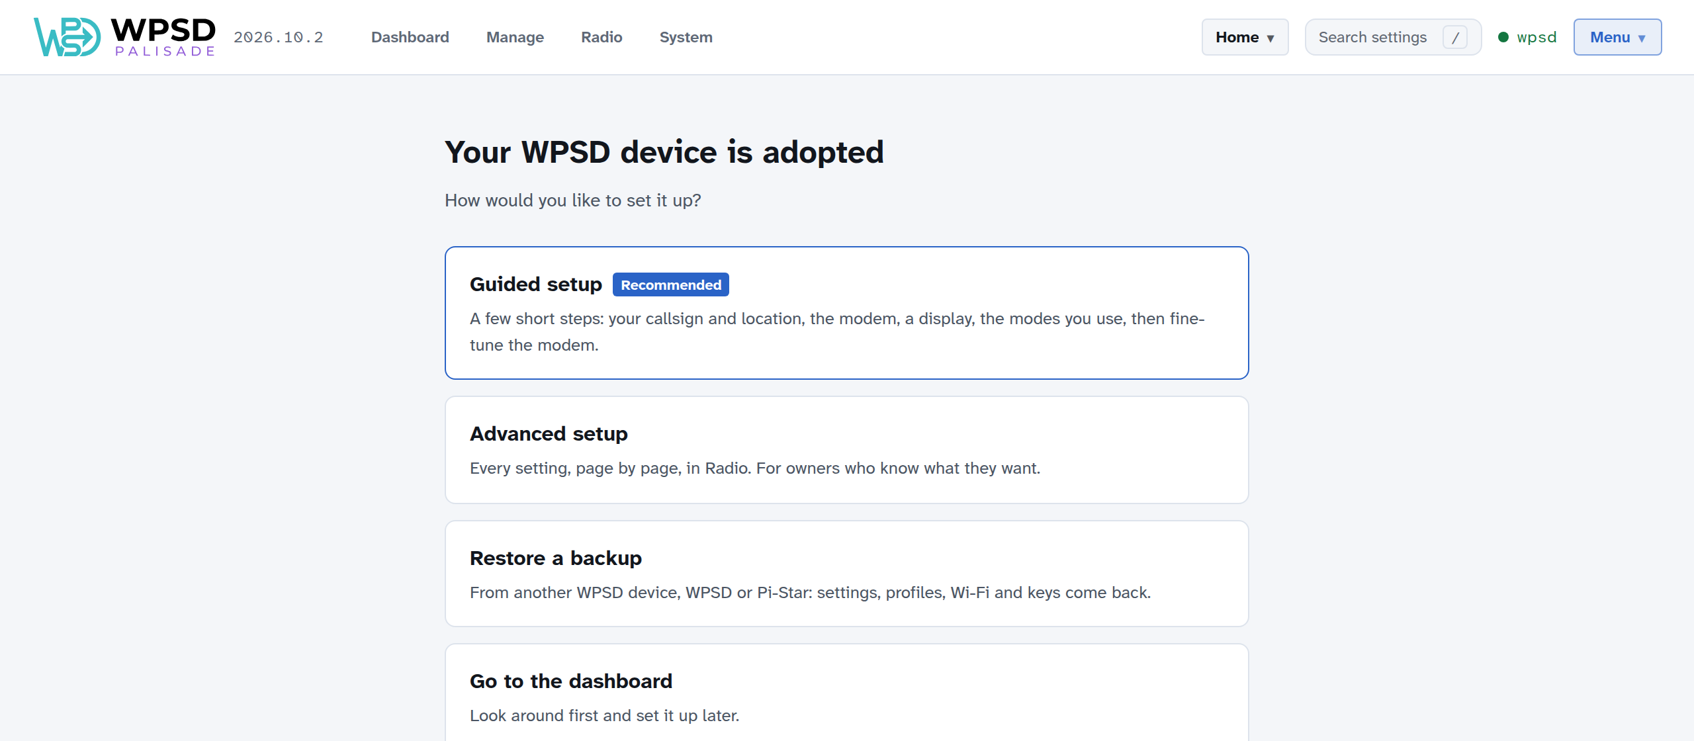The width and height of the screenshot is (1694, 741).
Task: Choose the Advanced setup card
Action: [846, 450]
